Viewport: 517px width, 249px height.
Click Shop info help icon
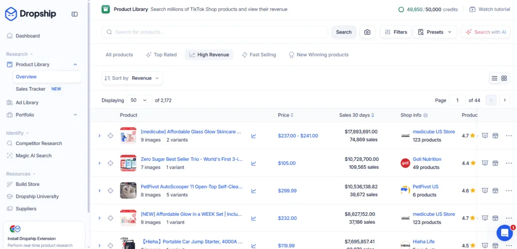click(425, 115)
